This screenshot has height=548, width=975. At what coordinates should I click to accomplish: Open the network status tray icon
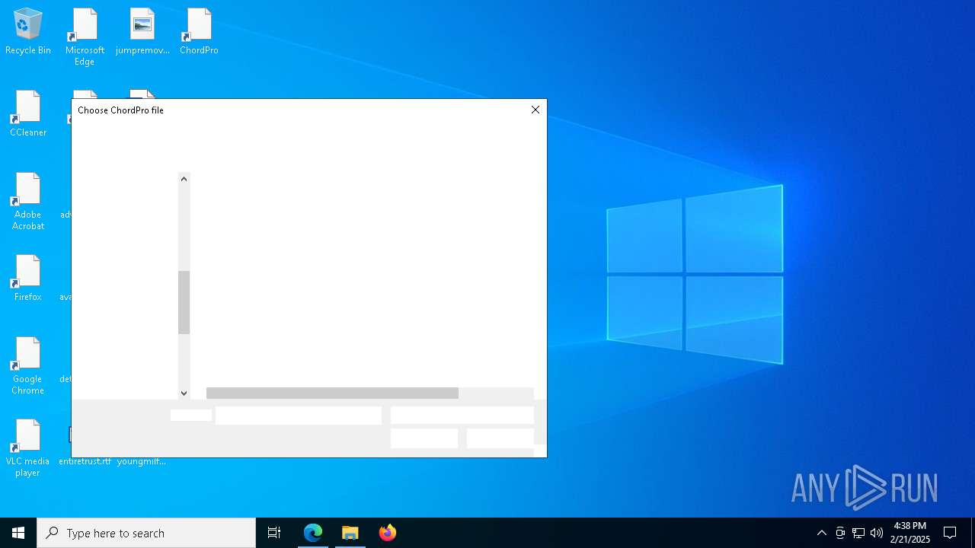pyautogui.click(x=858, y=533)
